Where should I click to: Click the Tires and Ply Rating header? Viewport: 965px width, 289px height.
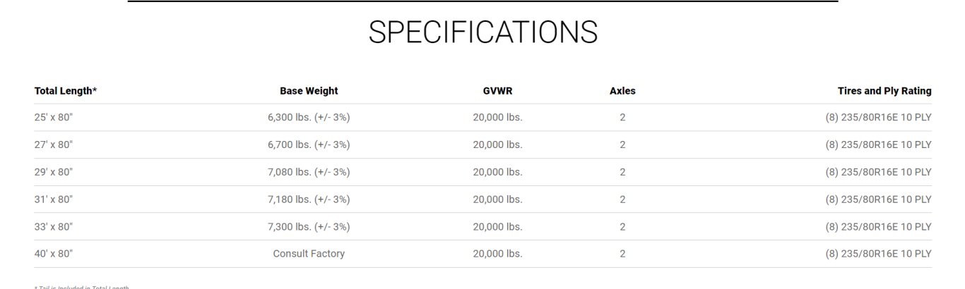(x=884, y=91)
